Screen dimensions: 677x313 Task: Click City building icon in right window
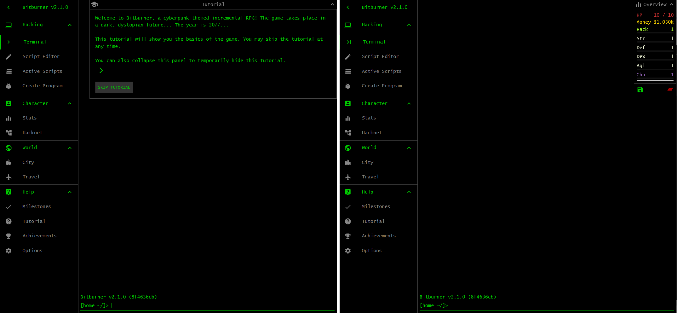point(348,162)
